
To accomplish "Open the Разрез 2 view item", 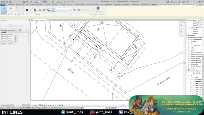I will pos(195,32).
